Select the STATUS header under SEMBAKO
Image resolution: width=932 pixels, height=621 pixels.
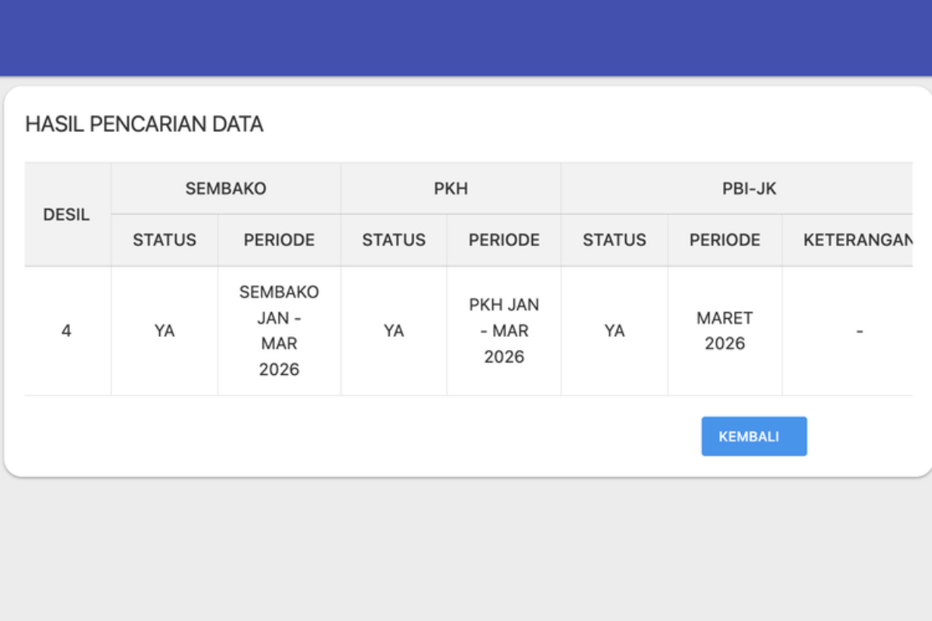coord(164,240)
